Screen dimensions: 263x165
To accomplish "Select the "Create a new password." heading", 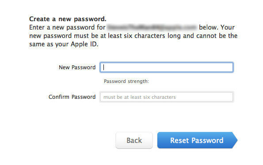I will point(68,19).
